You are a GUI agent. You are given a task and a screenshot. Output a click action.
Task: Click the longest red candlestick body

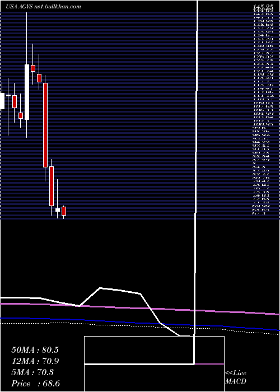45,125
